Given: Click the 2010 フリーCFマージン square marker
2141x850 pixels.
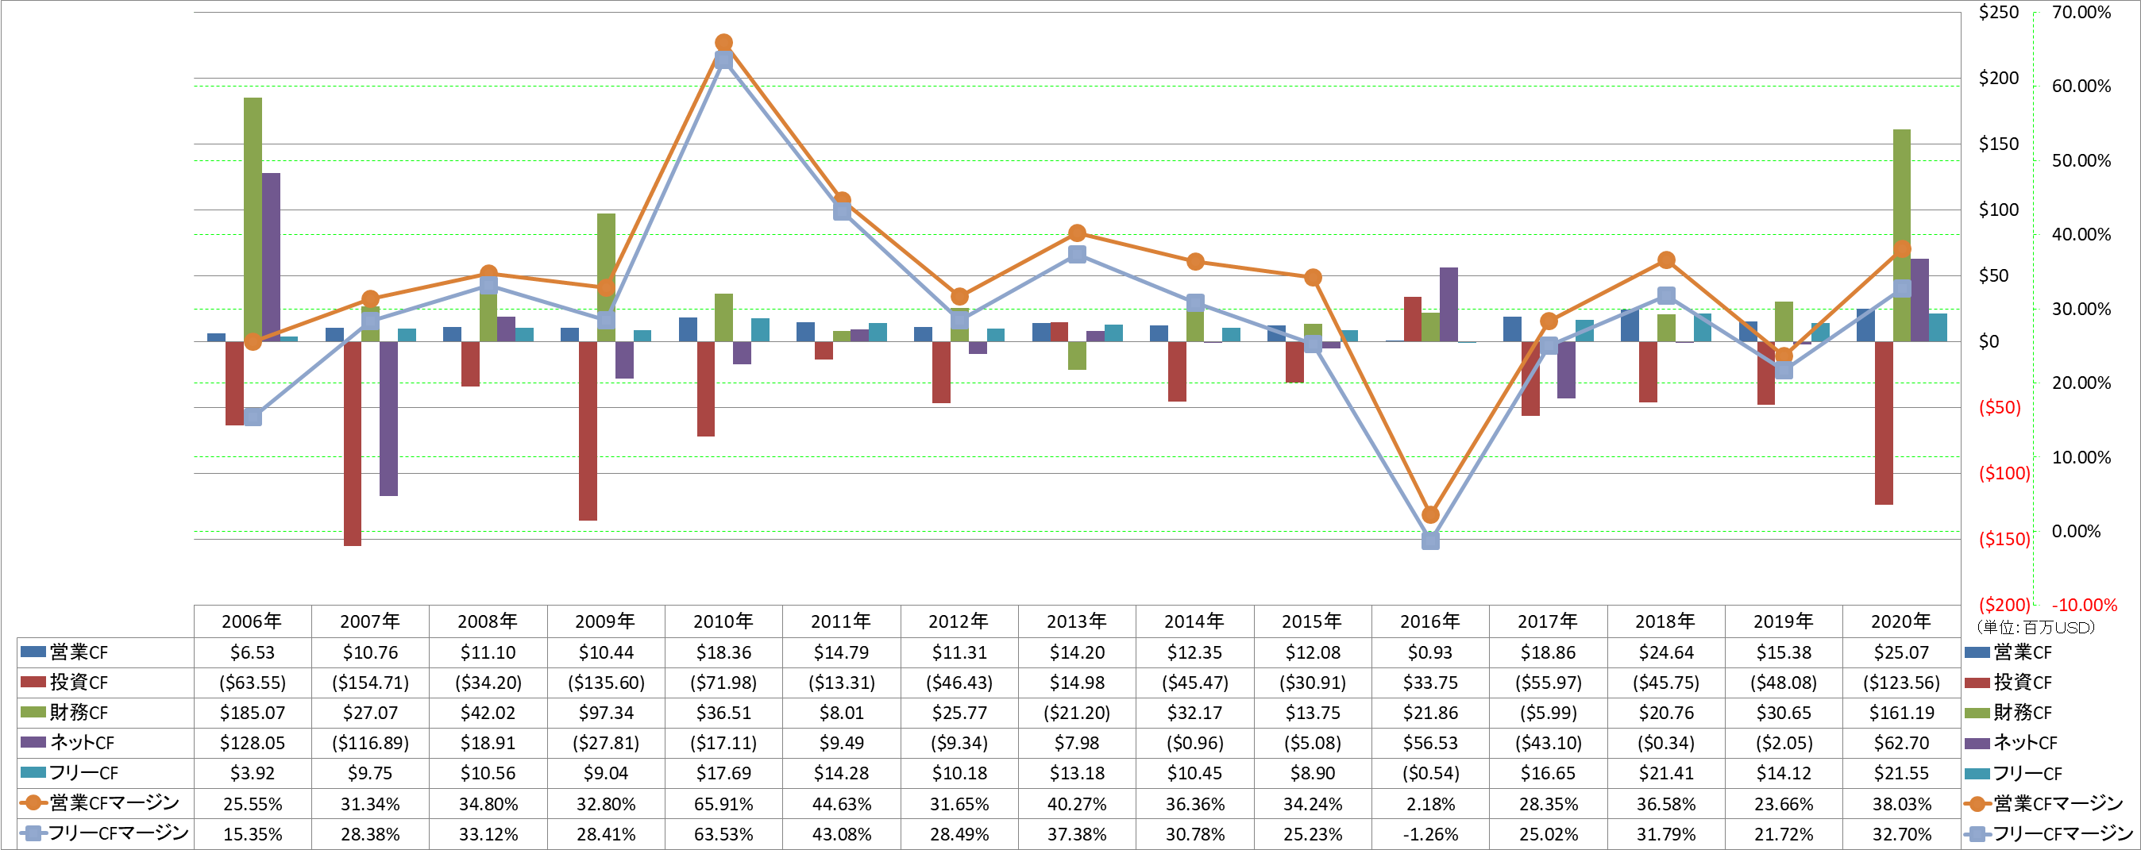Looking at the screenshot, I should pos(724,60).
